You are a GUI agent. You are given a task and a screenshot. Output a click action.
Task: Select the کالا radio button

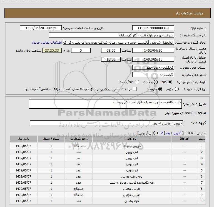(x=170, y=82)
